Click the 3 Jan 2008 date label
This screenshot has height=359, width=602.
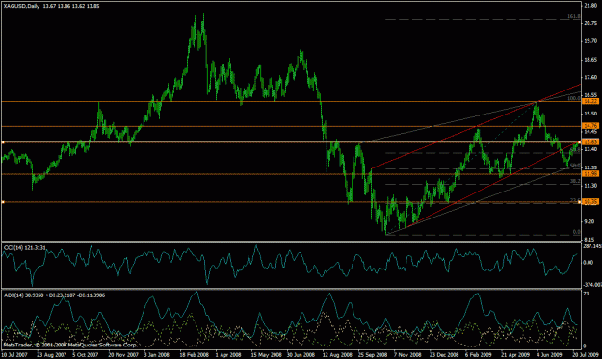[x=156, y=355]
